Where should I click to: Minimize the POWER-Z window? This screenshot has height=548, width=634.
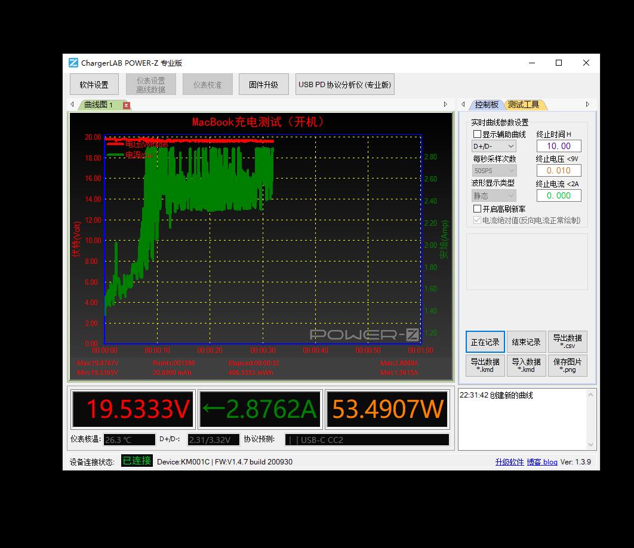tap(532, 63)
